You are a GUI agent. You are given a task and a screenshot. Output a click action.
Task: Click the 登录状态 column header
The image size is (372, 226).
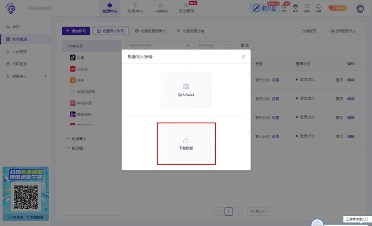point(303,64)
